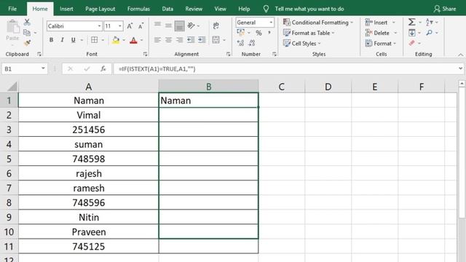The height and width of the screenshot is (262, 466).
Task: Open number format General dropdown
Action: pyautogui.click(x=271, y=23)
